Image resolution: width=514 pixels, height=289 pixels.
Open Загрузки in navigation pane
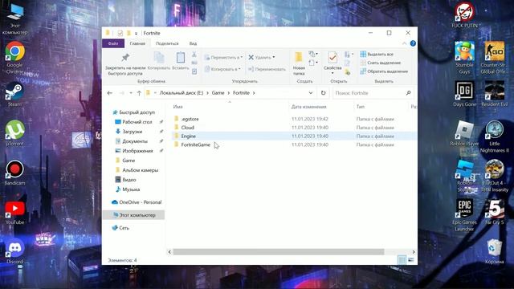point(132,132)
